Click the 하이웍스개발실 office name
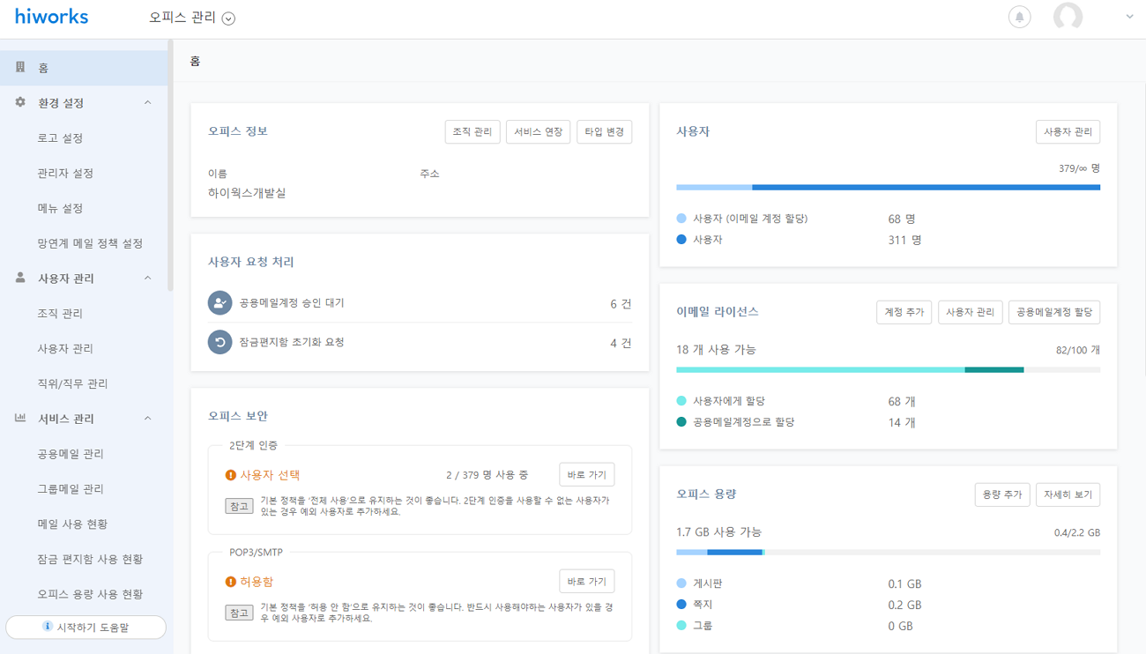Viewport: 1146px width, 654px height. click(247, 193)
